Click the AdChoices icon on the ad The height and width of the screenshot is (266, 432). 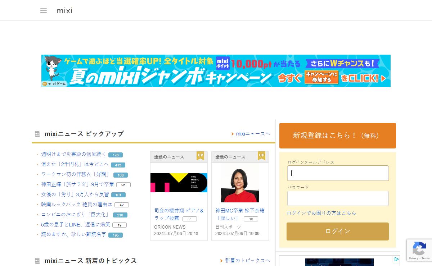point(396,259)
